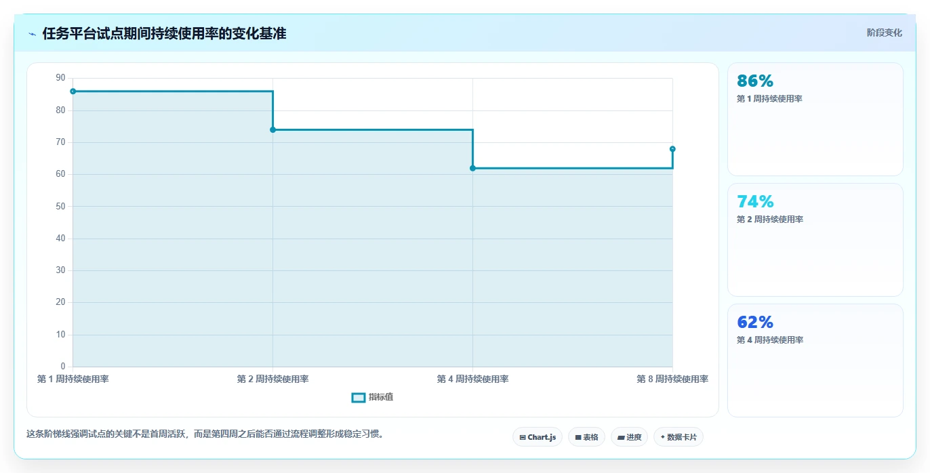Select the 进度 tag chip
The height and width of the screenshot is (473, 930).
pyautogui.click(x=629, y=437)
